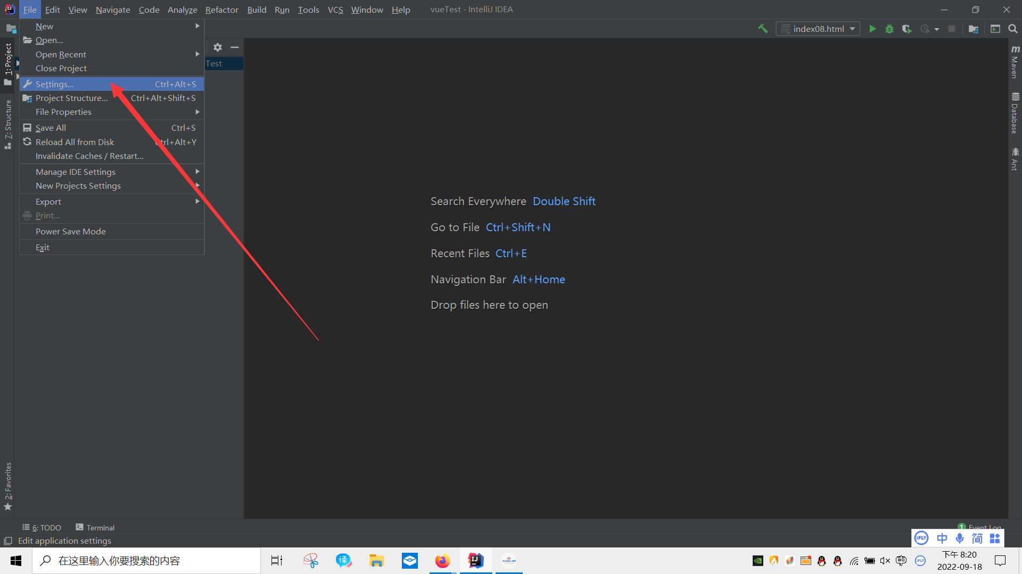Screen dimensions: 1022x574
Task: Click the project panel gear icon
Action: tap(218, 47)
